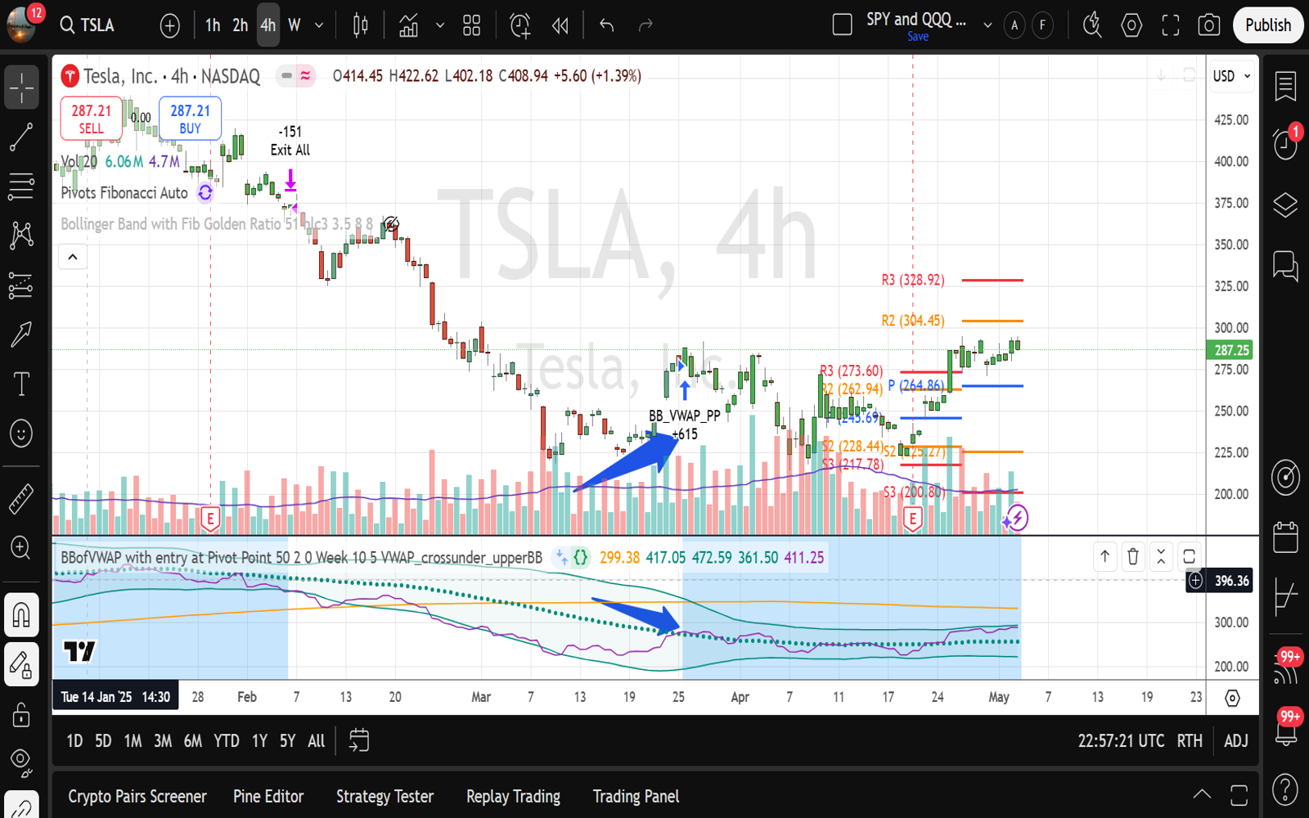This screenshot has width=1309, height=818.
Task: Open chart settings hexagon icon
Action: coord(1131,25)
